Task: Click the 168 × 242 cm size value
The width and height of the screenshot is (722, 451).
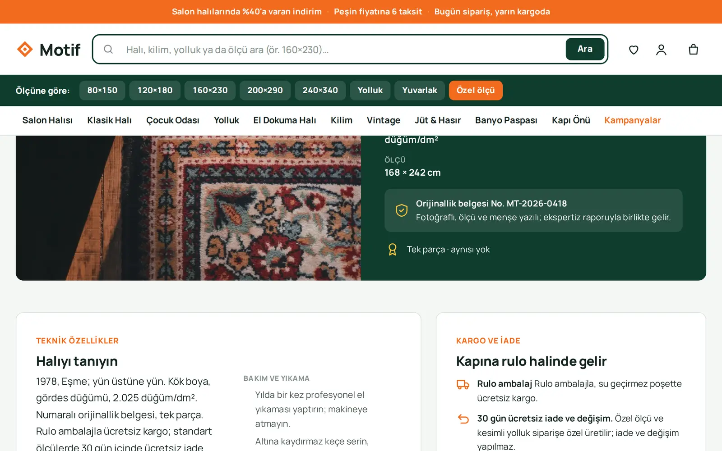Action: pos(412,173)
